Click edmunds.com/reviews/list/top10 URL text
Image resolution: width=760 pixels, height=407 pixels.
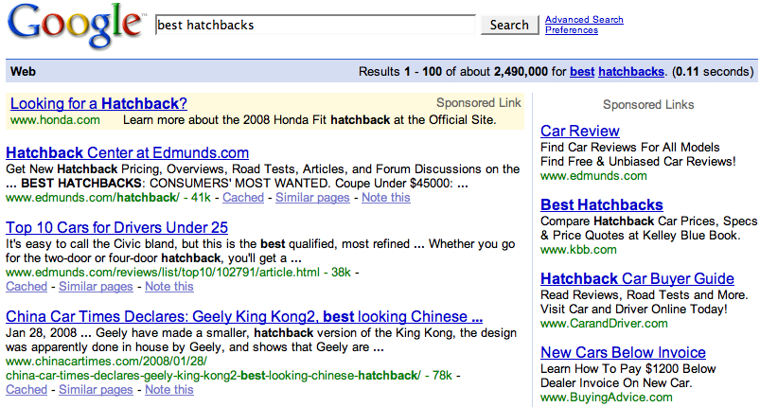click(x=163, y=273)
